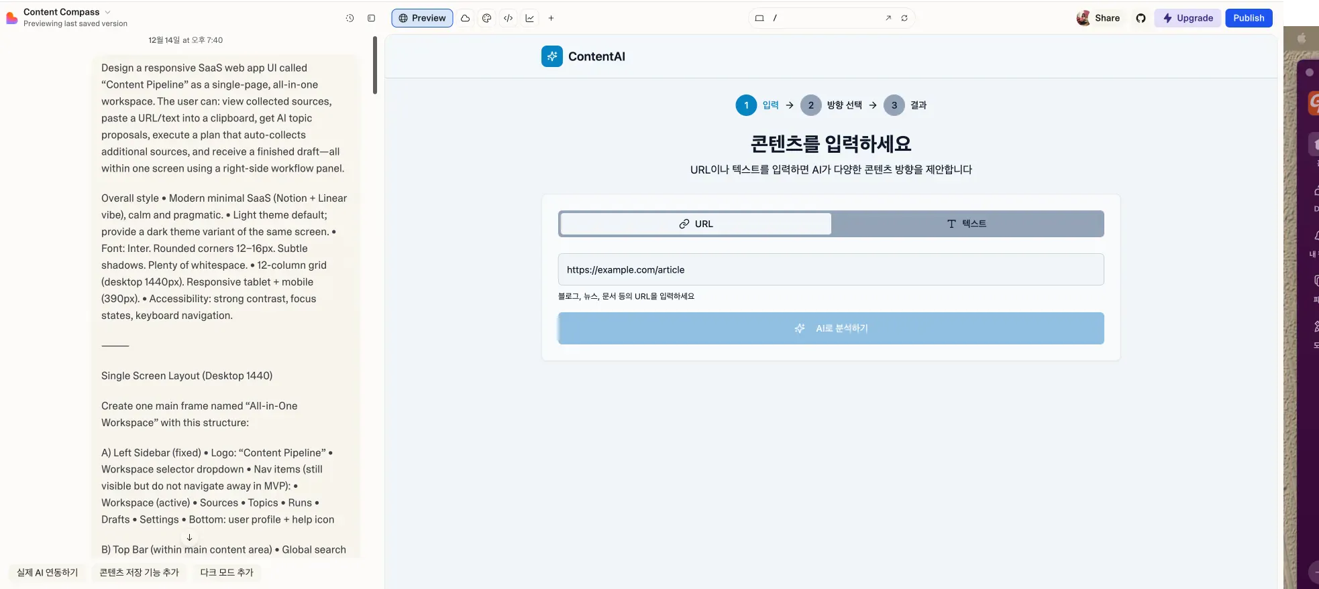This screenshot has height=589, width=1319.
Task: Click the Upgrade button
Action: pos(1188,18)
